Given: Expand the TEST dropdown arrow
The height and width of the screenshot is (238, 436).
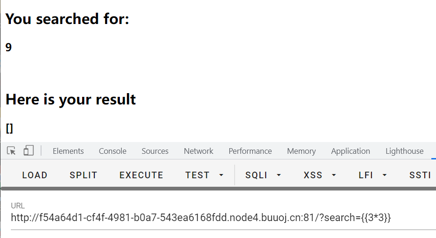Looking at the screenshot, I should point(221,175).
